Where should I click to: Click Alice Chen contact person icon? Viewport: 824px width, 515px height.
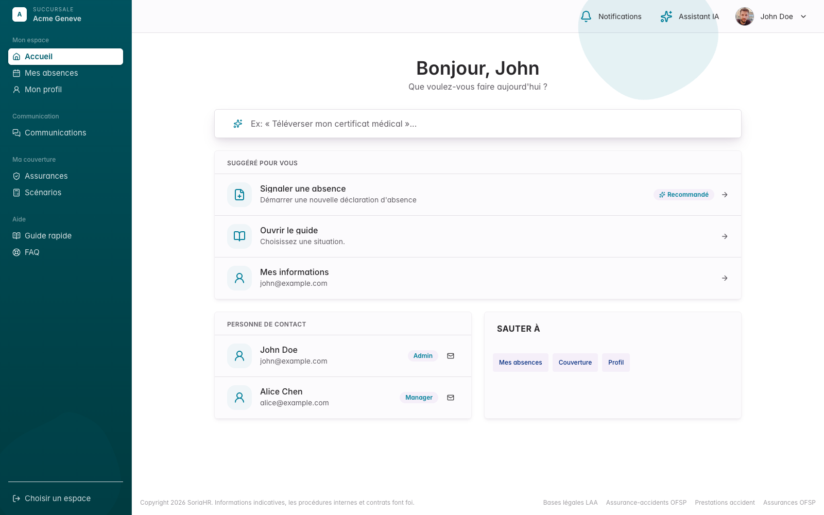[239, 398]
